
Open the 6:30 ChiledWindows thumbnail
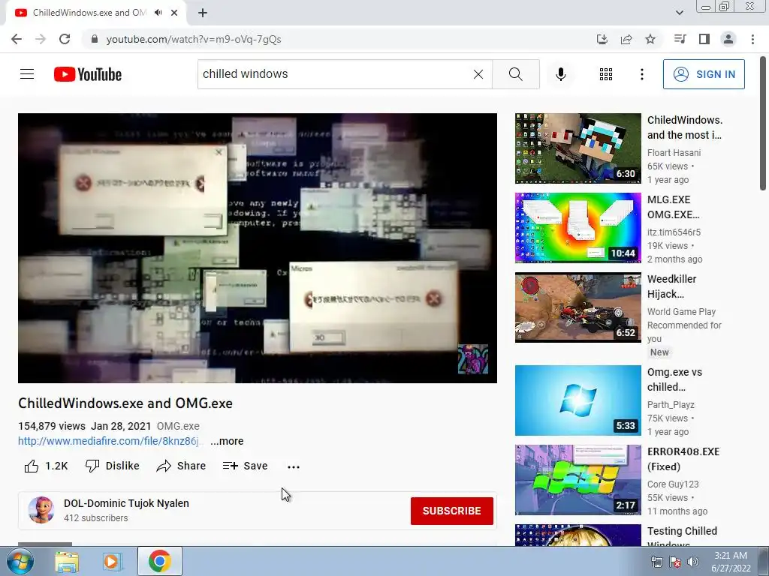(x=578, y=148)
